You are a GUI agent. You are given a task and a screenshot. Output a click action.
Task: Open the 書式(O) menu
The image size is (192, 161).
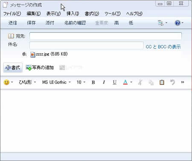92,14
